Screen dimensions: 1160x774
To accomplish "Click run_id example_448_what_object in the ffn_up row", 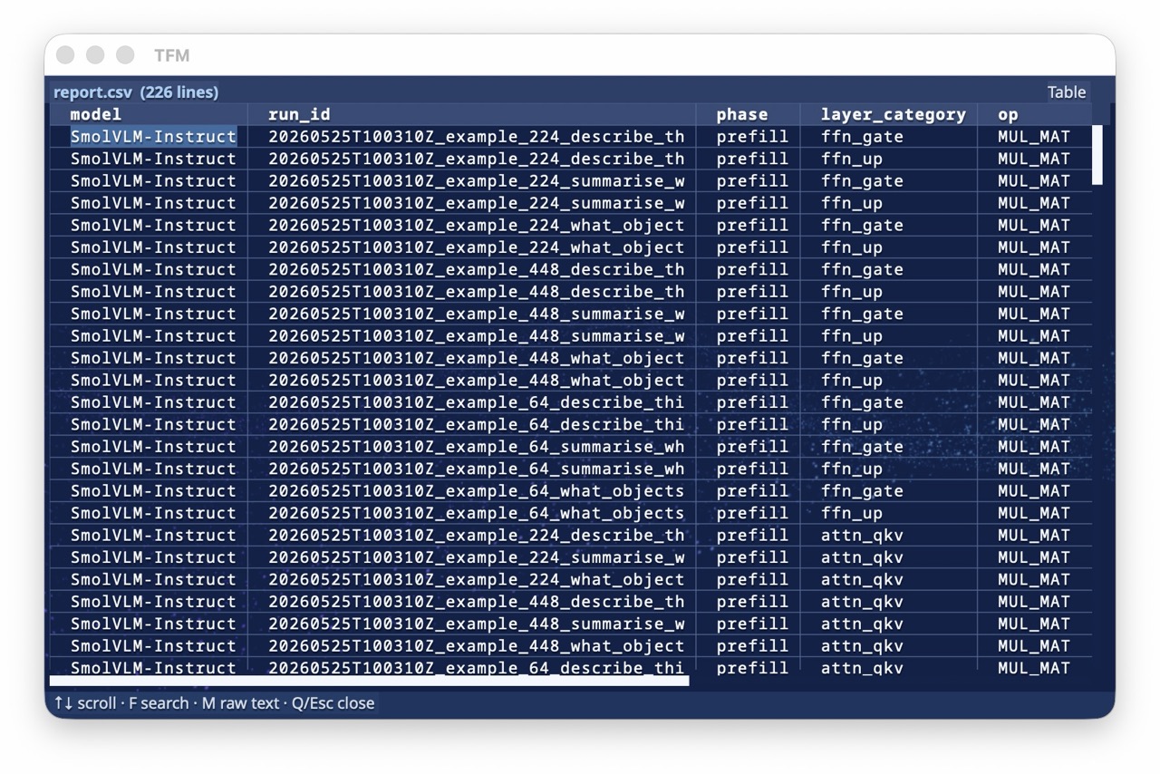I will 476,380.
